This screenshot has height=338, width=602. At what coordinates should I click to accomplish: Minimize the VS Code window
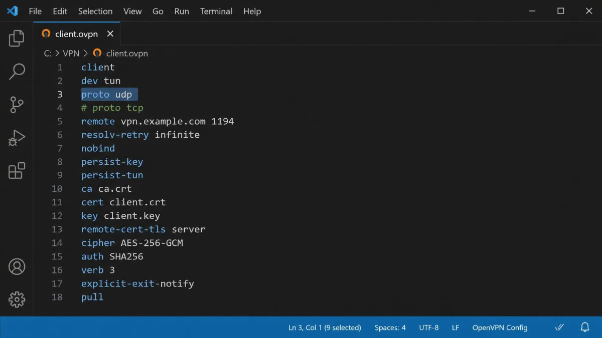(x=532, y=11)
